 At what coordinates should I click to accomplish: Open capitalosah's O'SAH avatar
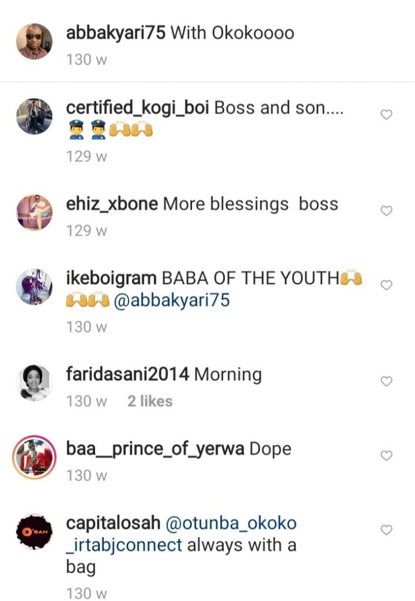34,531
